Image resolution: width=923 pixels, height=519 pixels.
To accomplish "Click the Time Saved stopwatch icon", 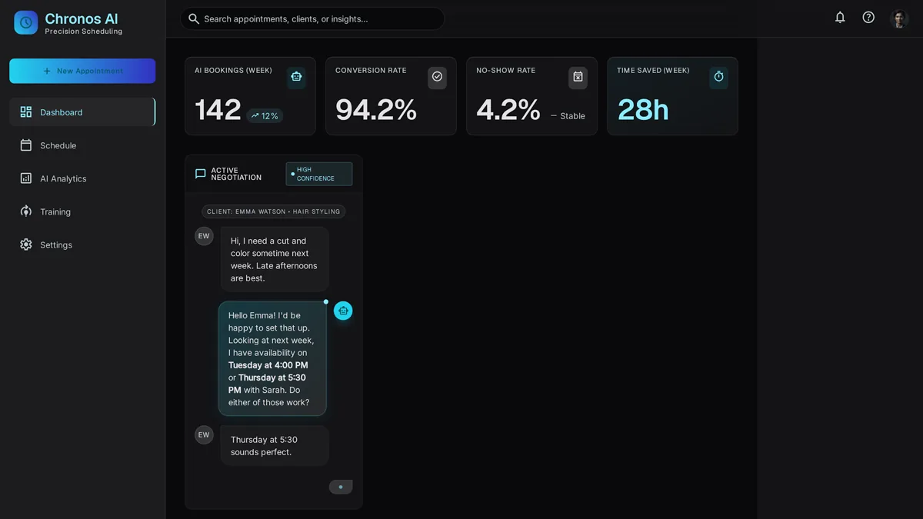I will [x=718, y=77].
